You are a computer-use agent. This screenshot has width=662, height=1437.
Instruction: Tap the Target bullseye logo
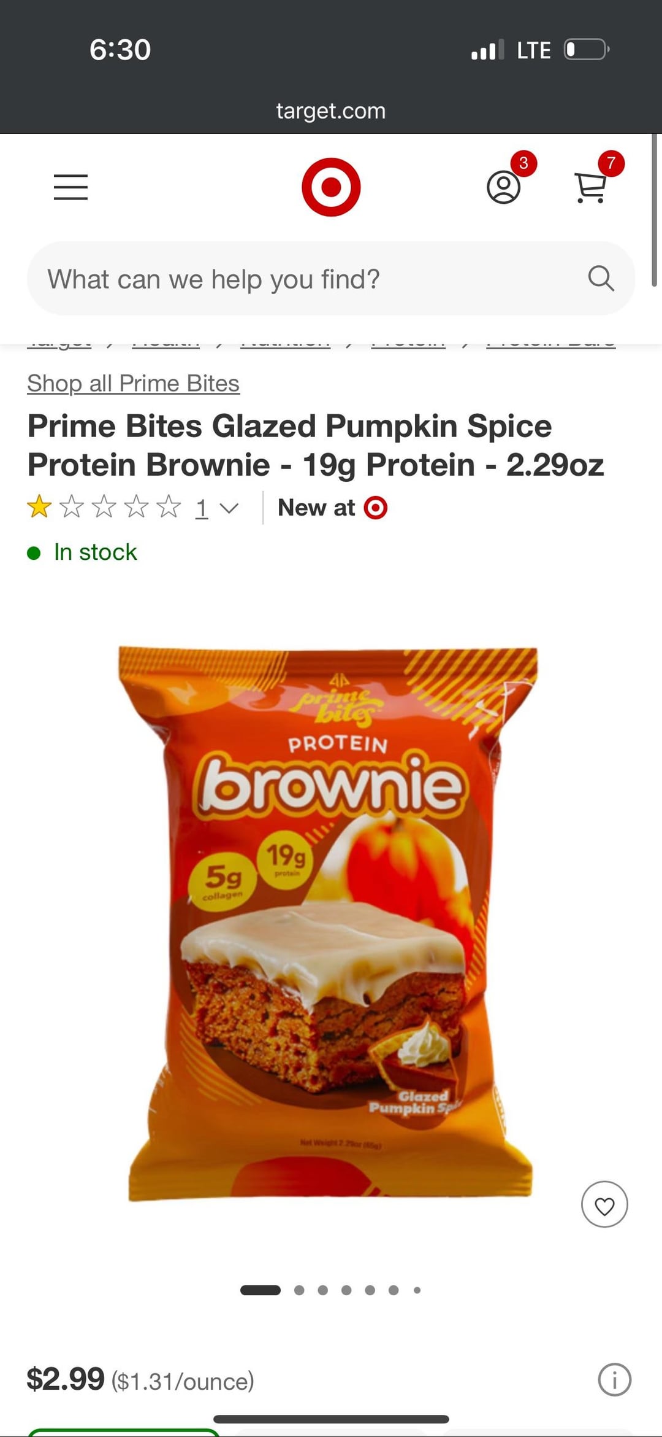pyautogui.click(x=331, y=187)
